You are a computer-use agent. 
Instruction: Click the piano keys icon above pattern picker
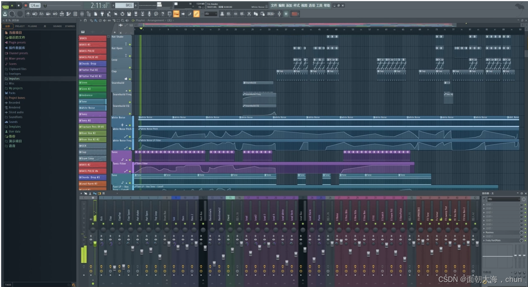[83, 32]
